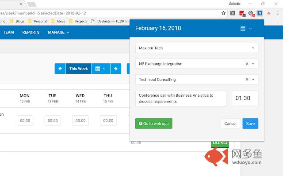Viewport: 283px width, 176px height.
Task: Expand the Technical Consulting dropdown arrow
Action: pyautogui.click(x=253, y=79)
